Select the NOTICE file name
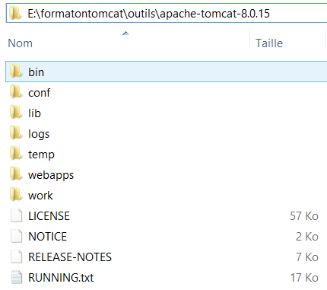The width and height of the screenshot is (327, 290). tap(47, 237)
